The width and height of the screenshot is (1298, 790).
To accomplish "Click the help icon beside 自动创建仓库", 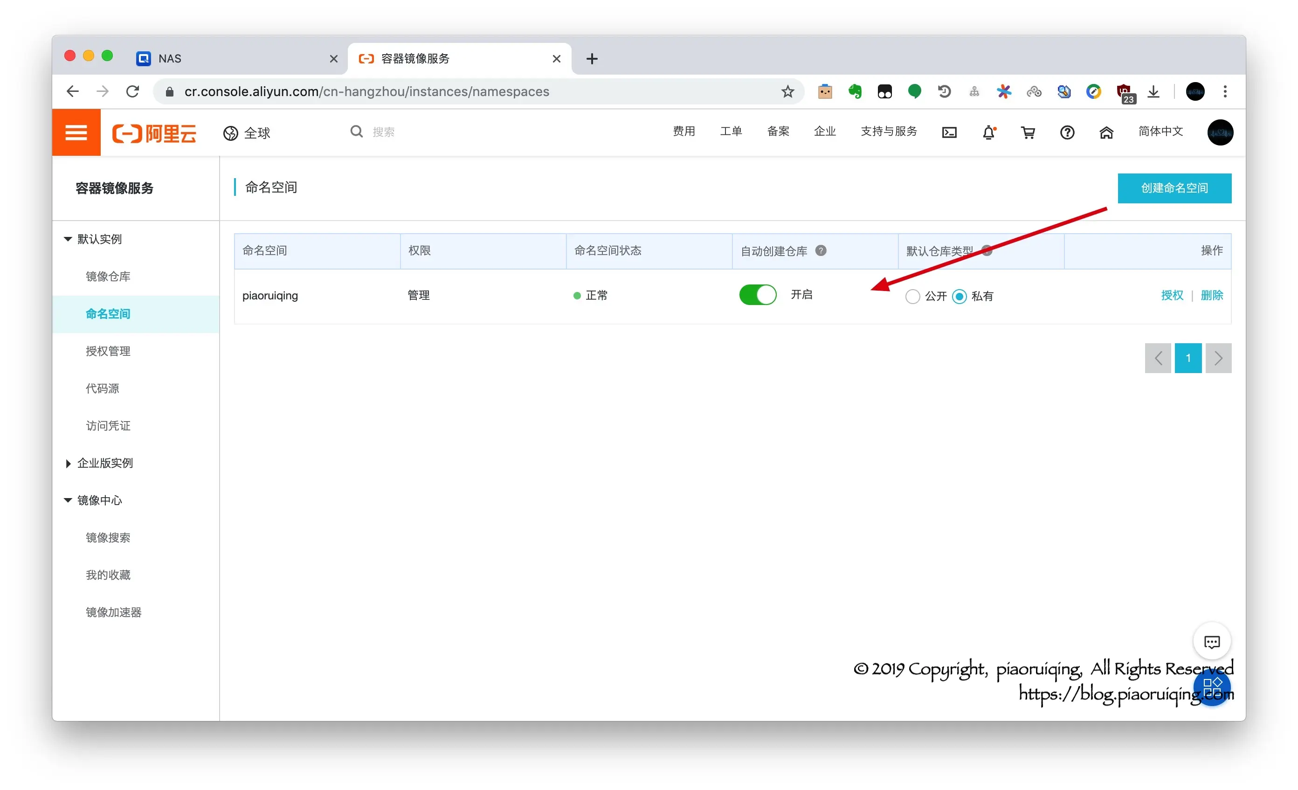I will [820, 250].
